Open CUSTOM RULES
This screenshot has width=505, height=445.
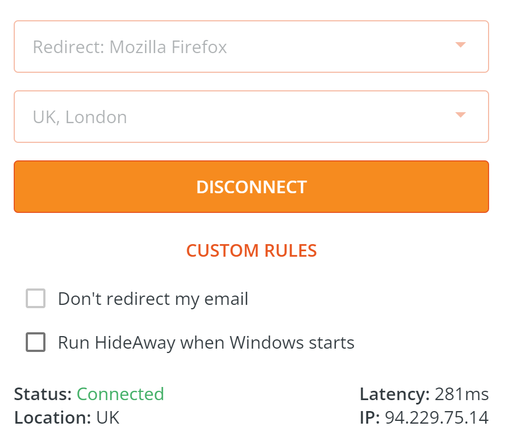click(x=251, y=251)
